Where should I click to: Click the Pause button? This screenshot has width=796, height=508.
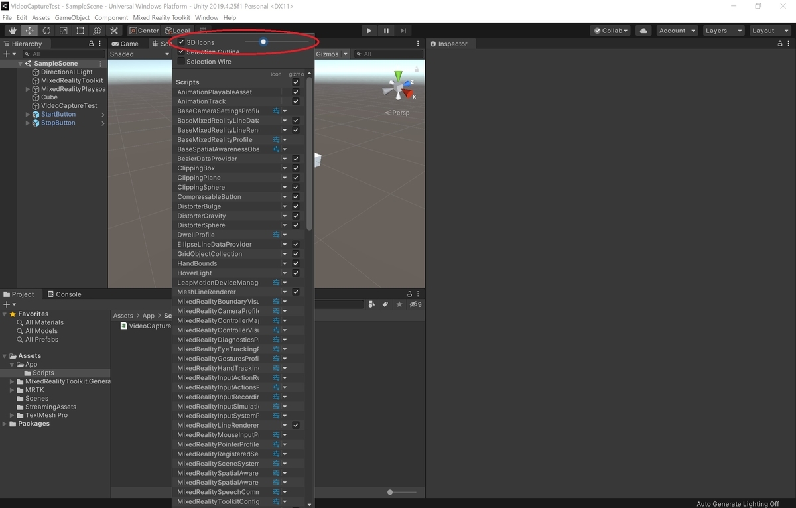[x=387, y=31]
